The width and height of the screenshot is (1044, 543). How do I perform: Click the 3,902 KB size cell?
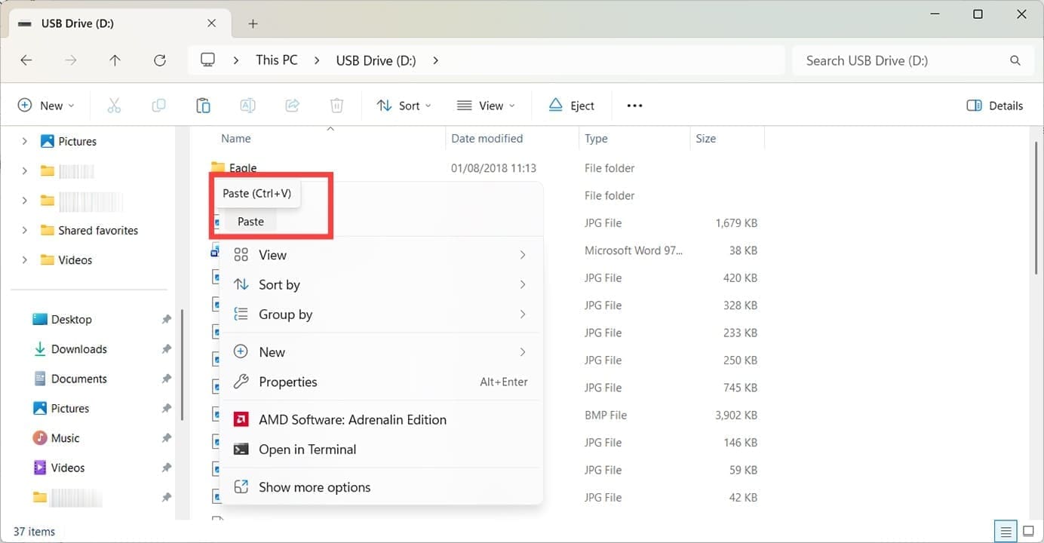735,415
